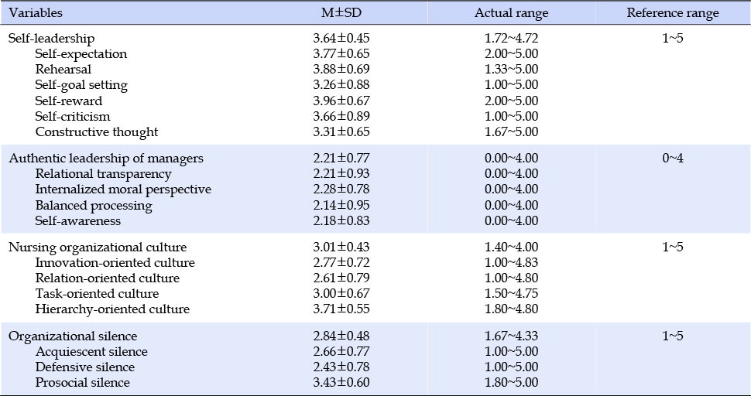Click Relational transparency value 2.21±0.93
Image resolution: width=751 pixels, height=396 pixels.
point(341,173)
